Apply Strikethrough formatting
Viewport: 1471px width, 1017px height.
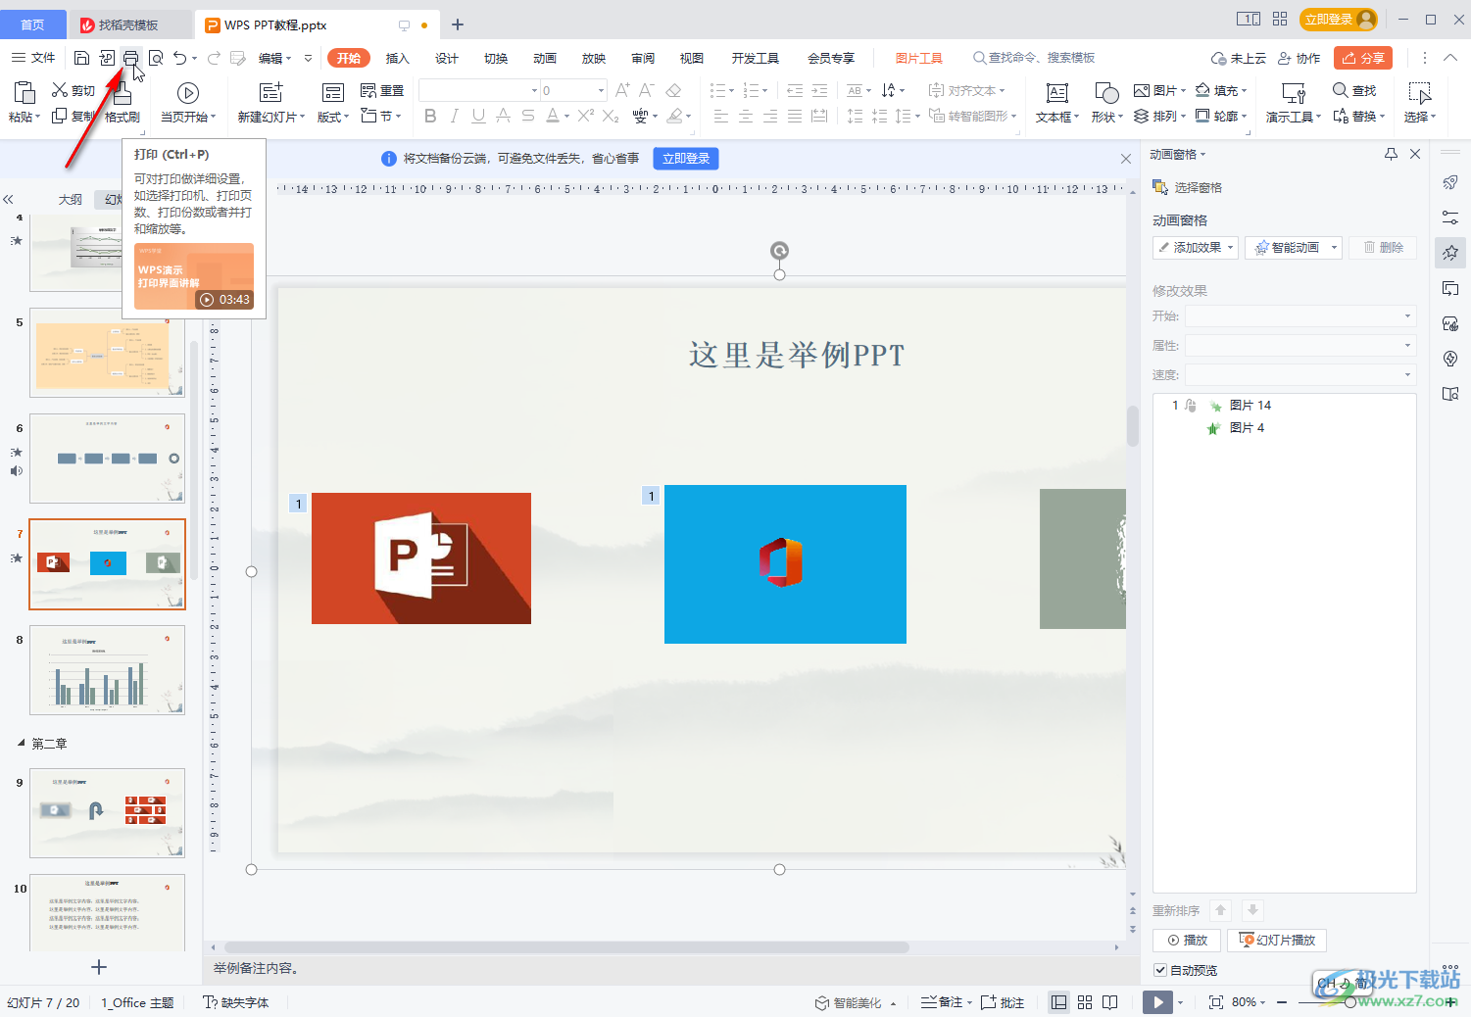[x=527, y=117]
